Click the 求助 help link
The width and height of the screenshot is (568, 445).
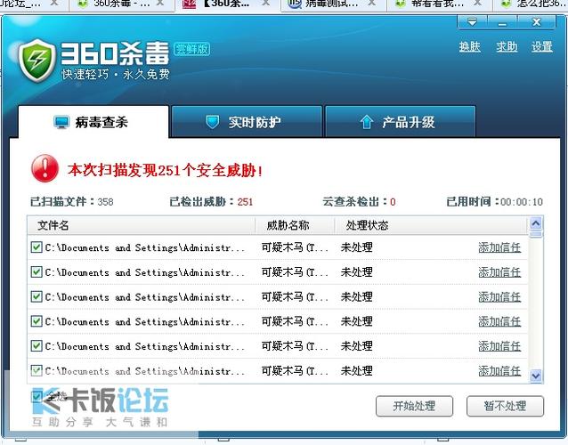[507, 46]
